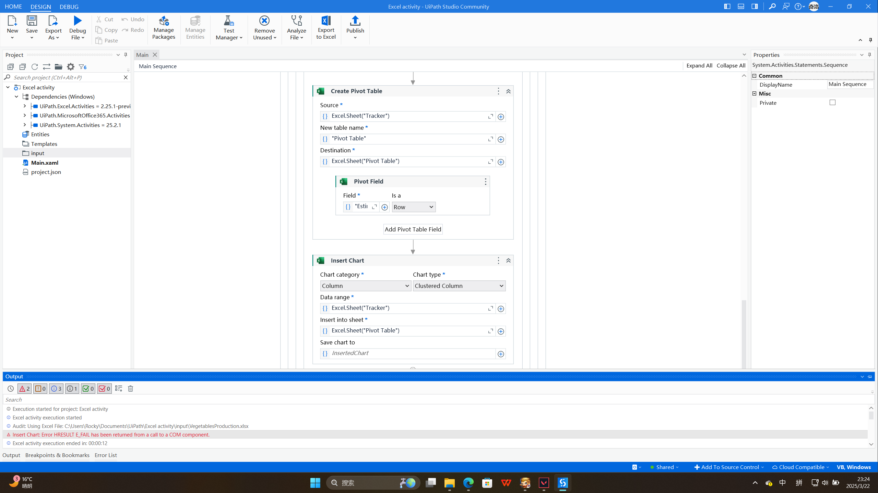The width and height of the screenshot is (878, 493).
Task: Toggle the Private checkbox
Action: (x=832, y=102)
